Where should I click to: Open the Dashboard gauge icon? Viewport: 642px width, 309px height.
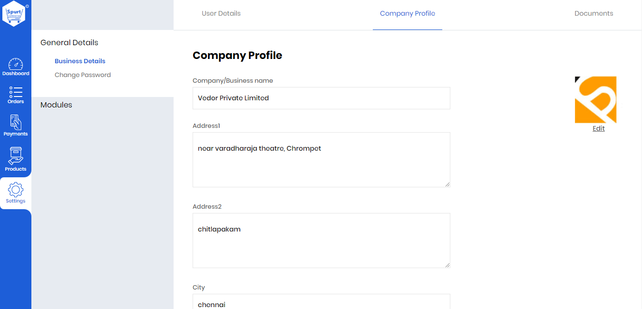click(x=16, y=64)
